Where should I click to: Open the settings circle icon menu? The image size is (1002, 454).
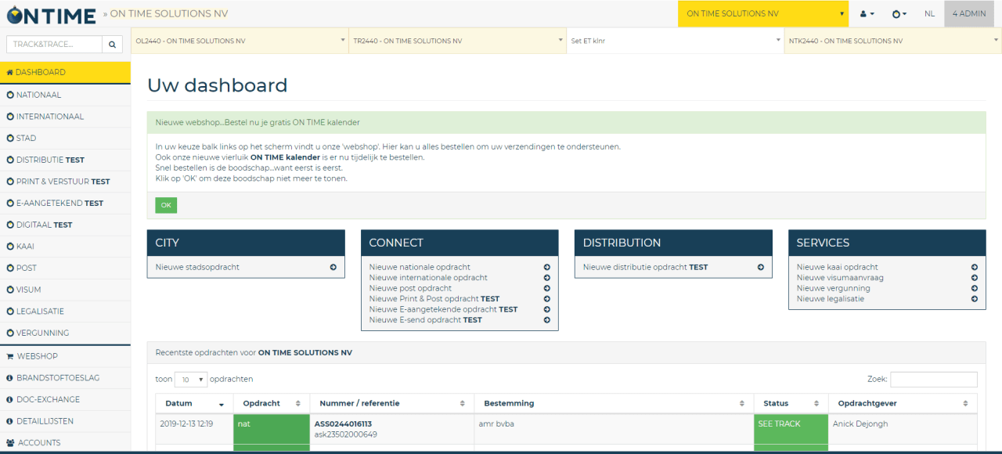899,13
